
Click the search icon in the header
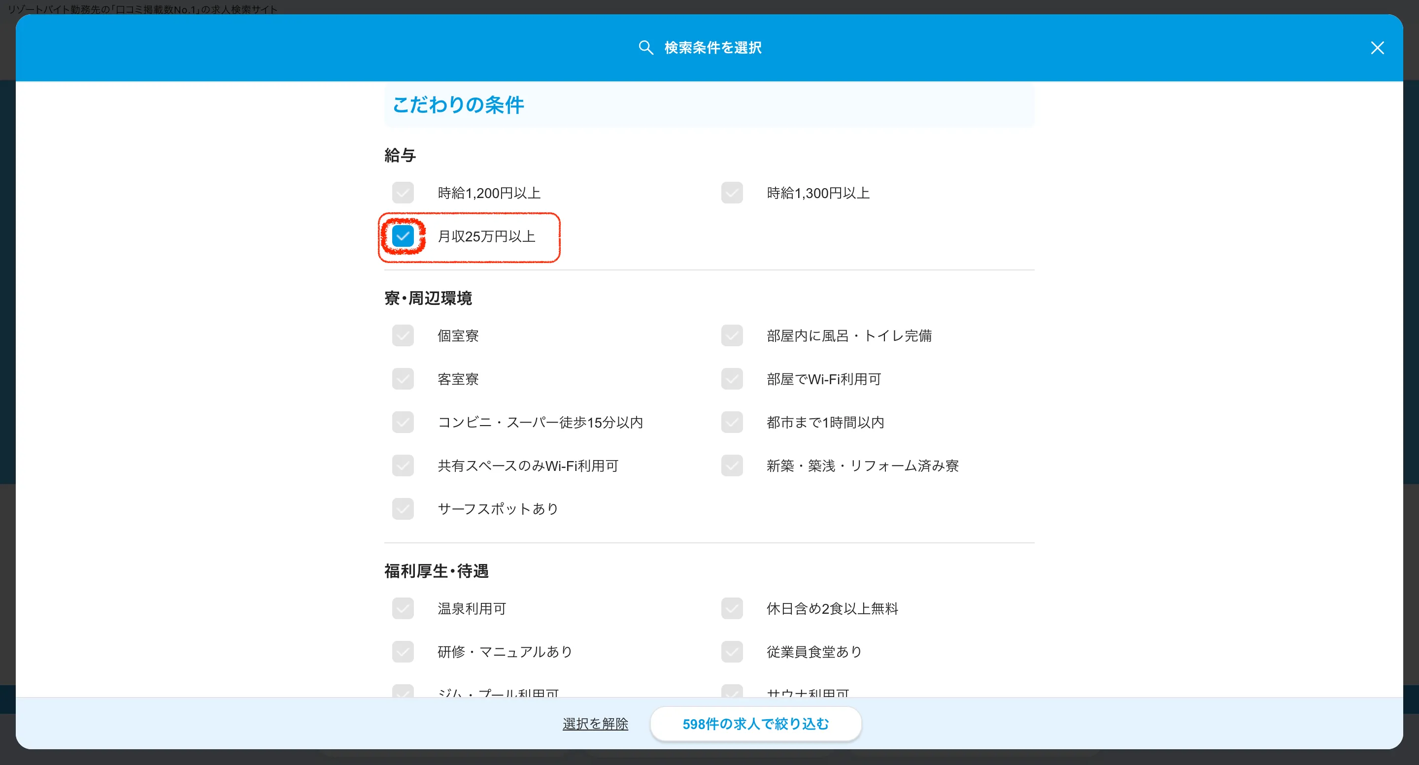pos(645,47)
